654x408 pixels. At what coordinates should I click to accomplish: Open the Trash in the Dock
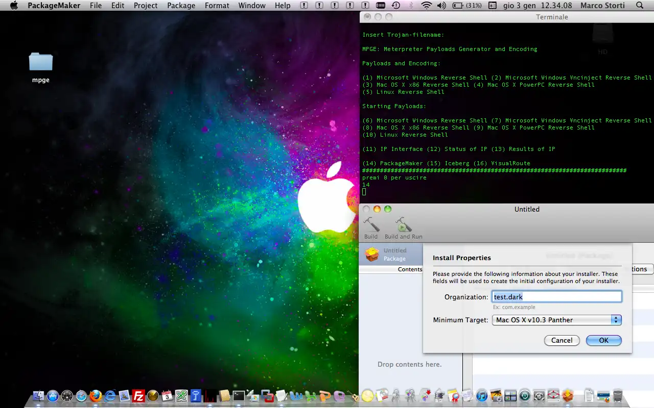(x=618, y=395)
